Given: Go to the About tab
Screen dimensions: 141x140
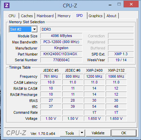Looking at the screenshot, I should (111, 16).
